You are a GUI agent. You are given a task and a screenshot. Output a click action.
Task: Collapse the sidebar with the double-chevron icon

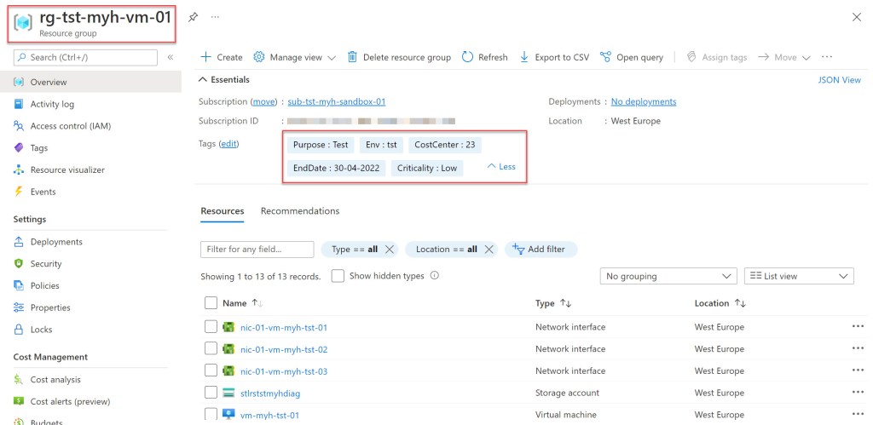(171, 57)
